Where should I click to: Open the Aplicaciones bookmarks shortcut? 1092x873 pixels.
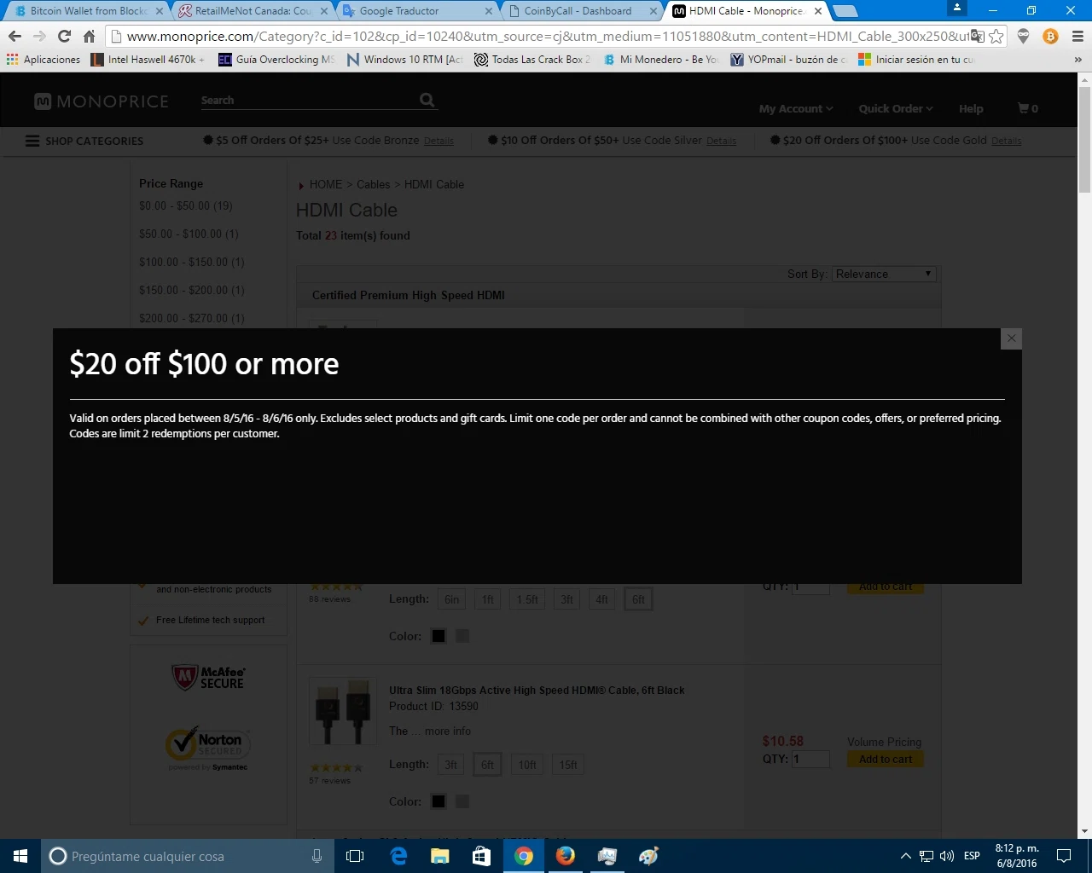click(x=44, y=60)
